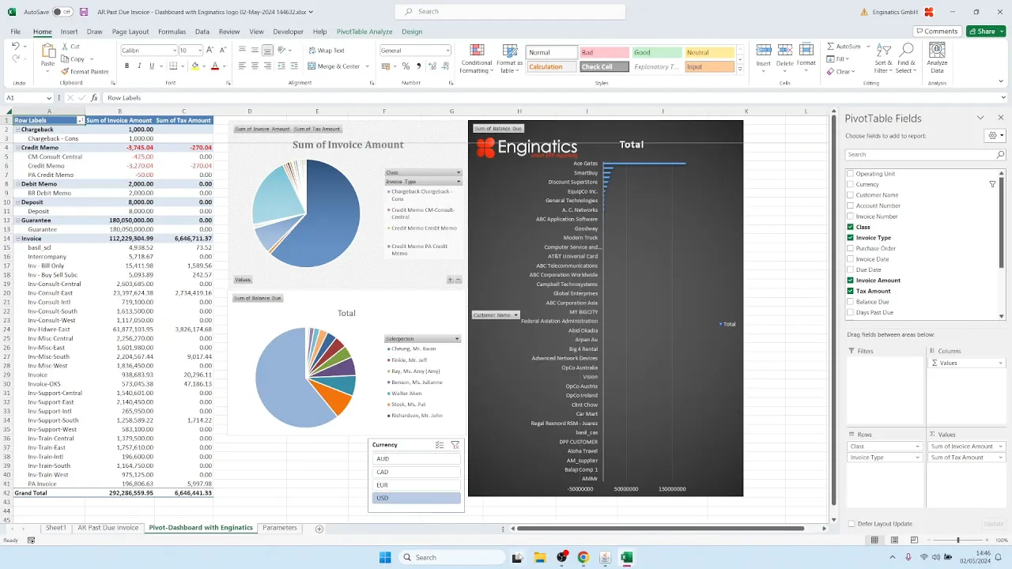This screenshot has height=569, width=1012.
Task: Check the Operating Unit field
Action: coord(851,174)
